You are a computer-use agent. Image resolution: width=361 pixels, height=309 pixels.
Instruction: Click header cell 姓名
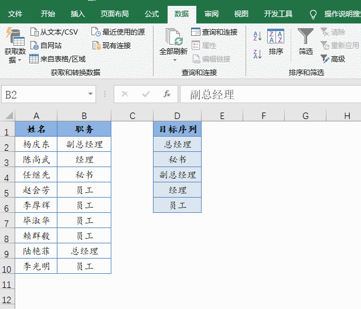(36, 129)
